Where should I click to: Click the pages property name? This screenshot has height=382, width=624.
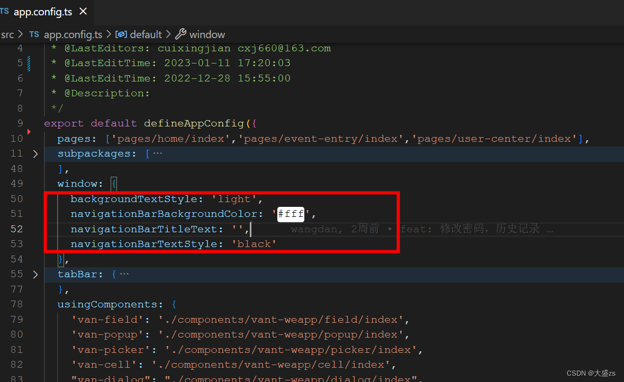(x=74, y=139)
